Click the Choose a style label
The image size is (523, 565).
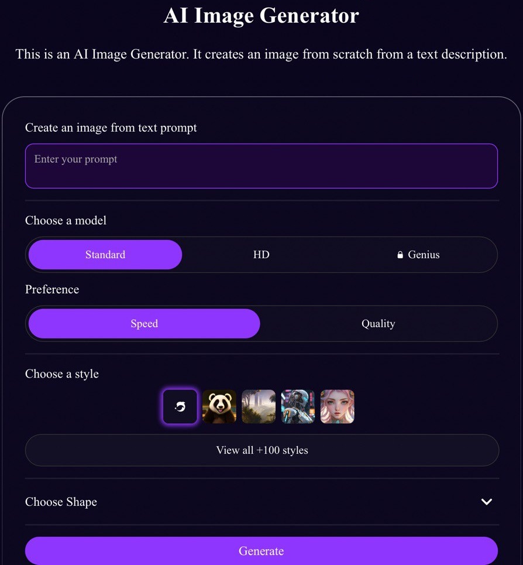[x=62, y=374]
